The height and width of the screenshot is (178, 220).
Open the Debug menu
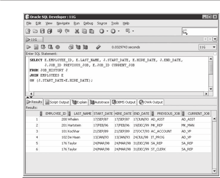pyautogui.click(x=88, y=23)
